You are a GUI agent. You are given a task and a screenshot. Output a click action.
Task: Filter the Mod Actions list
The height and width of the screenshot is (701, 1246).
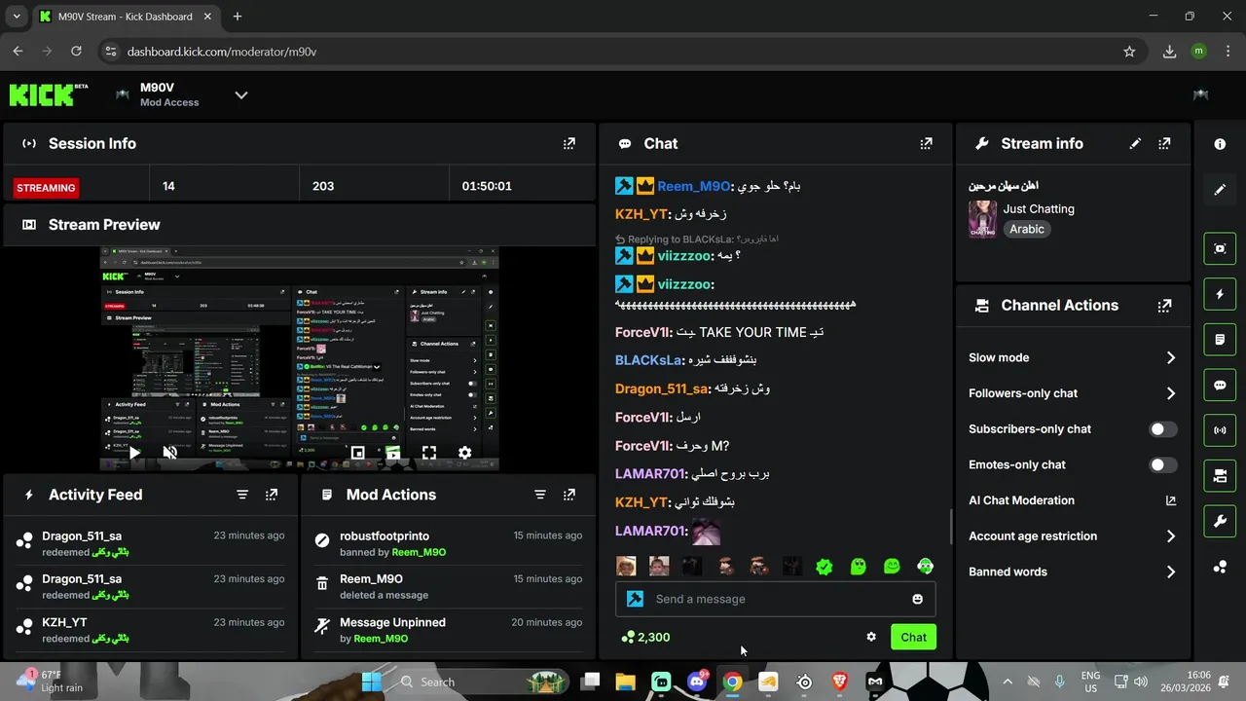tap(540, 495)
